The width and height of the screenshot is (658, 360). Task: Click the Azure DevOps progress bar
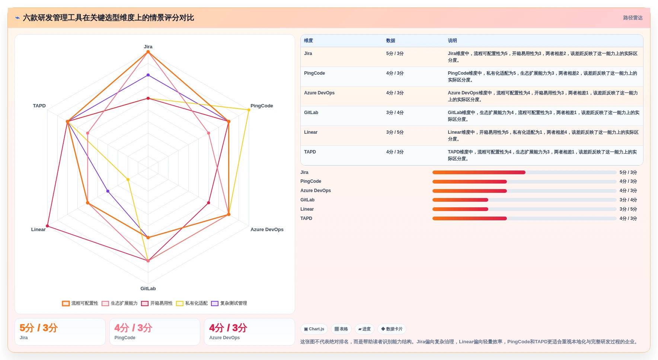tap(524, 191)
